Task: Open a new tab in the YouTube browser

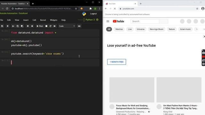Action: 141,4
